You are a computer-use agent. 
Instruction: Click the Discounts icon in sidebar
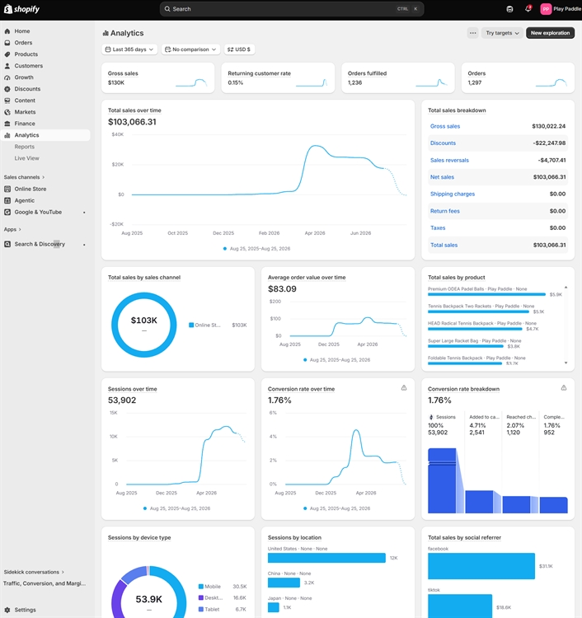[7, 89]
